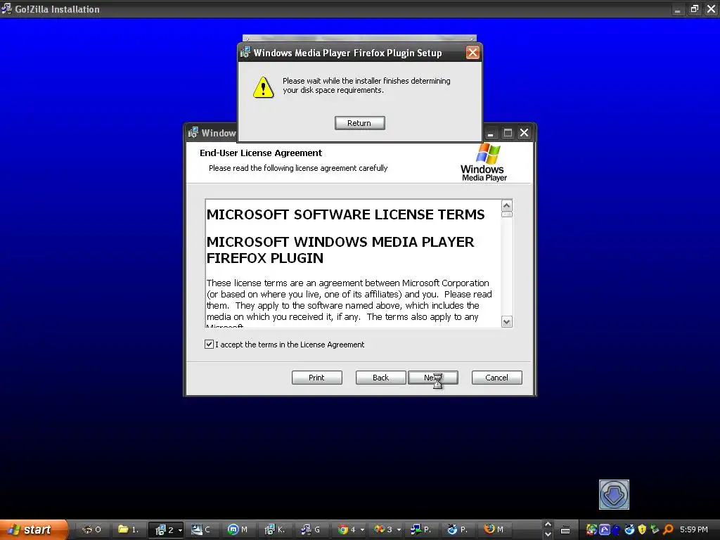Screen dimensions: 720x540
Task: Minimize the license agreement installer window
Action: pyautogui.click(x=490, y=133)
